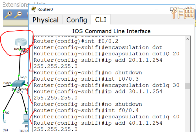Select the Router0 device in topology
Screen dimensions: 196x132
[21, 42]
